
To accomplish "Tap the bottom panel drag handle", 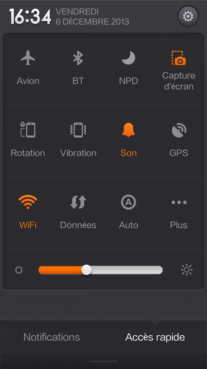I will point(103,361).
